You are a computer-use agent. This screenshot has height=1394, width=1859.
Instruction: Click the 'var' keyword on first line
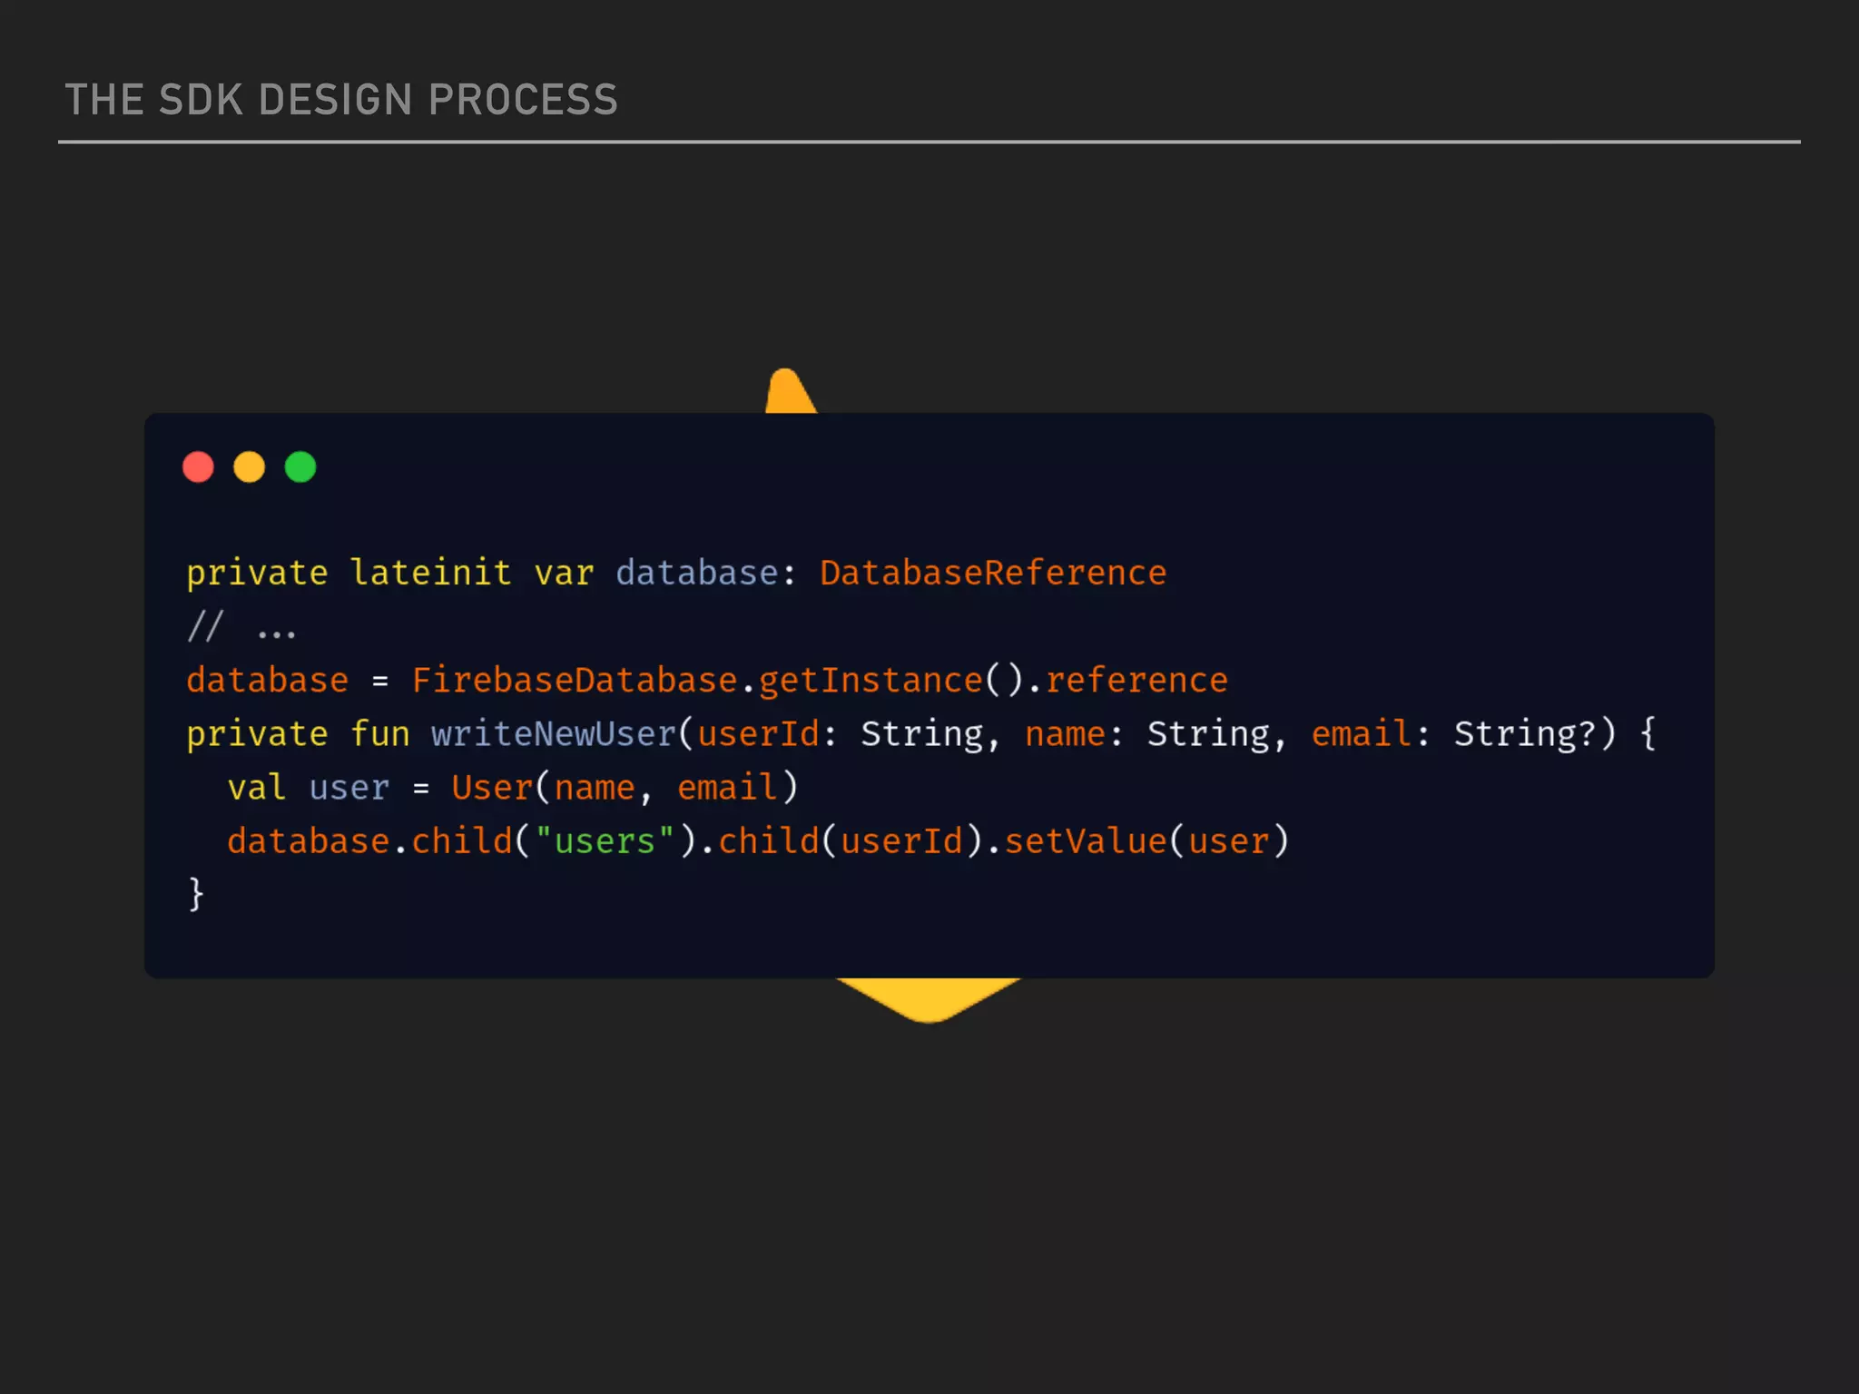pos(564,573)
